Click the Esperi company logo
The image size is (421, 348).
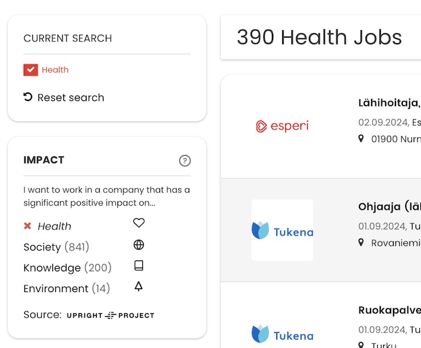(x=282, y=126)
